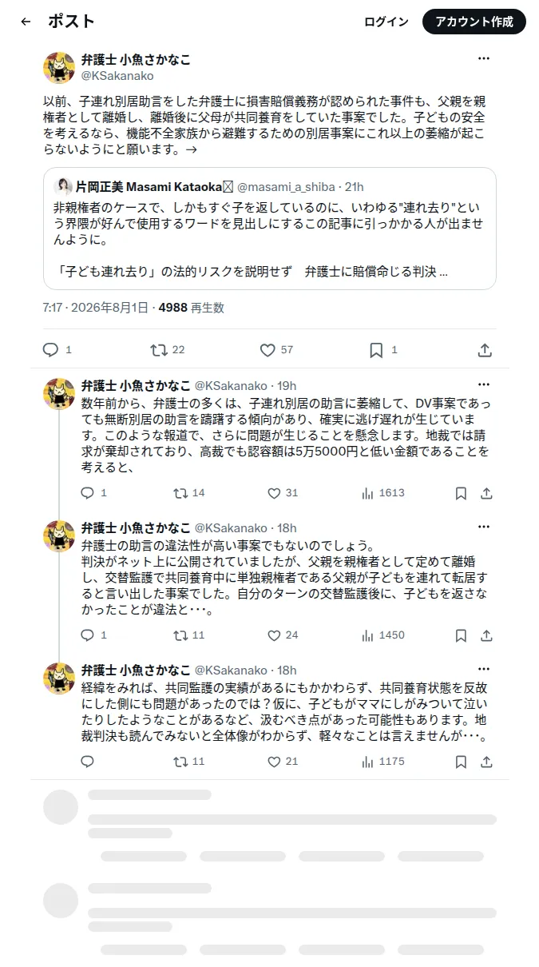Image resolution: width=539 pixels, height=967 pixels.
Task: Open the 7:17 · 2026年8月1日 timestamp link
Action: pos(96,308)
